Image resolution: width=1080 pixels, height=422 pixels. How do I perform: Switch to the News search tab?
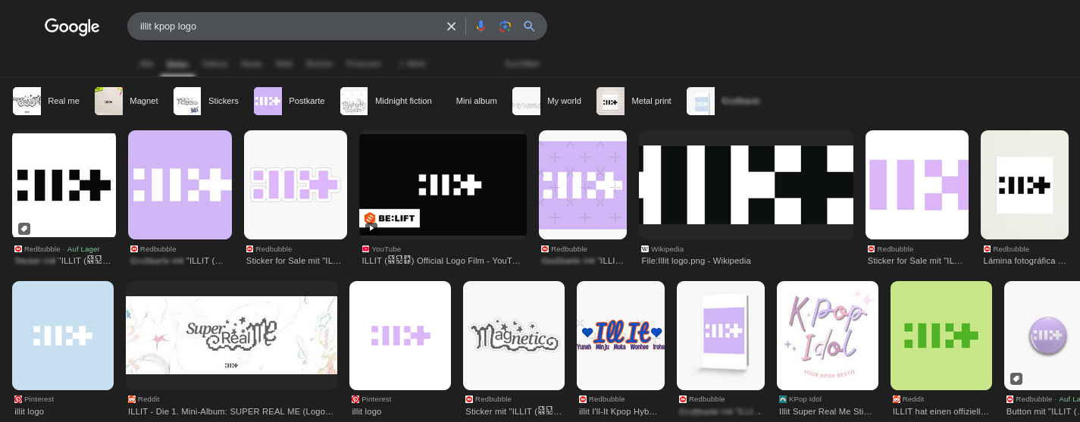252,64
